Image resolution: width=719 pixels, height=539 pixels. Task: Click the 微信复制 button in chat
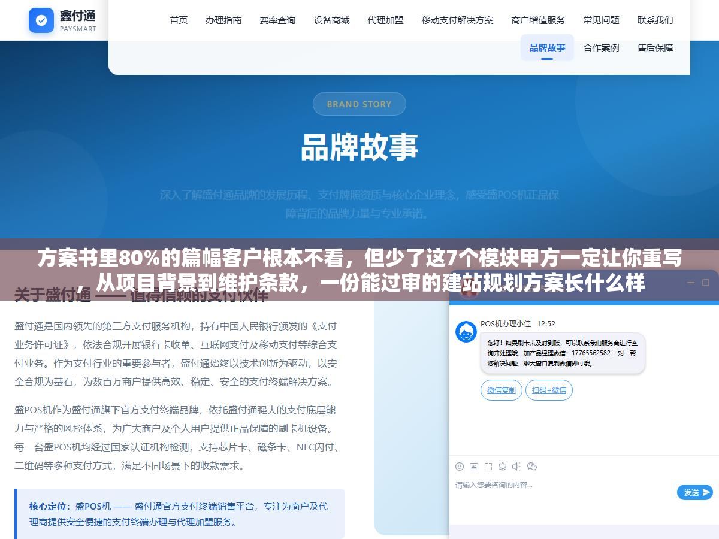point(502,390)
